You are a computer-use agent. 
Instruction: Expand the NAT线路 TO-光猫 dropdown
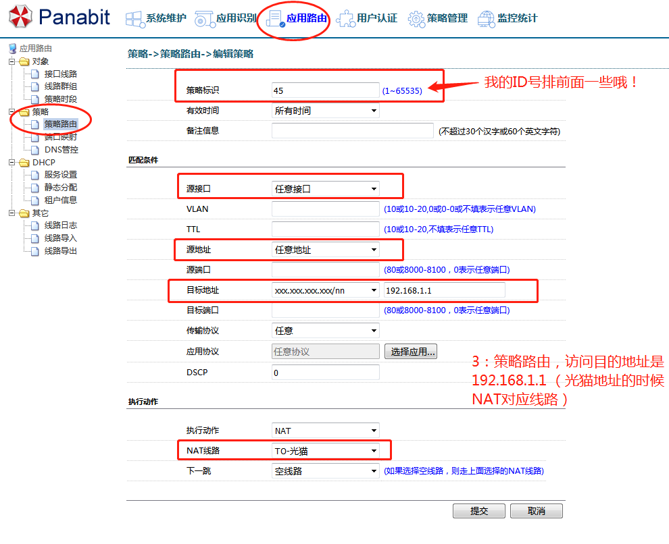325,451
